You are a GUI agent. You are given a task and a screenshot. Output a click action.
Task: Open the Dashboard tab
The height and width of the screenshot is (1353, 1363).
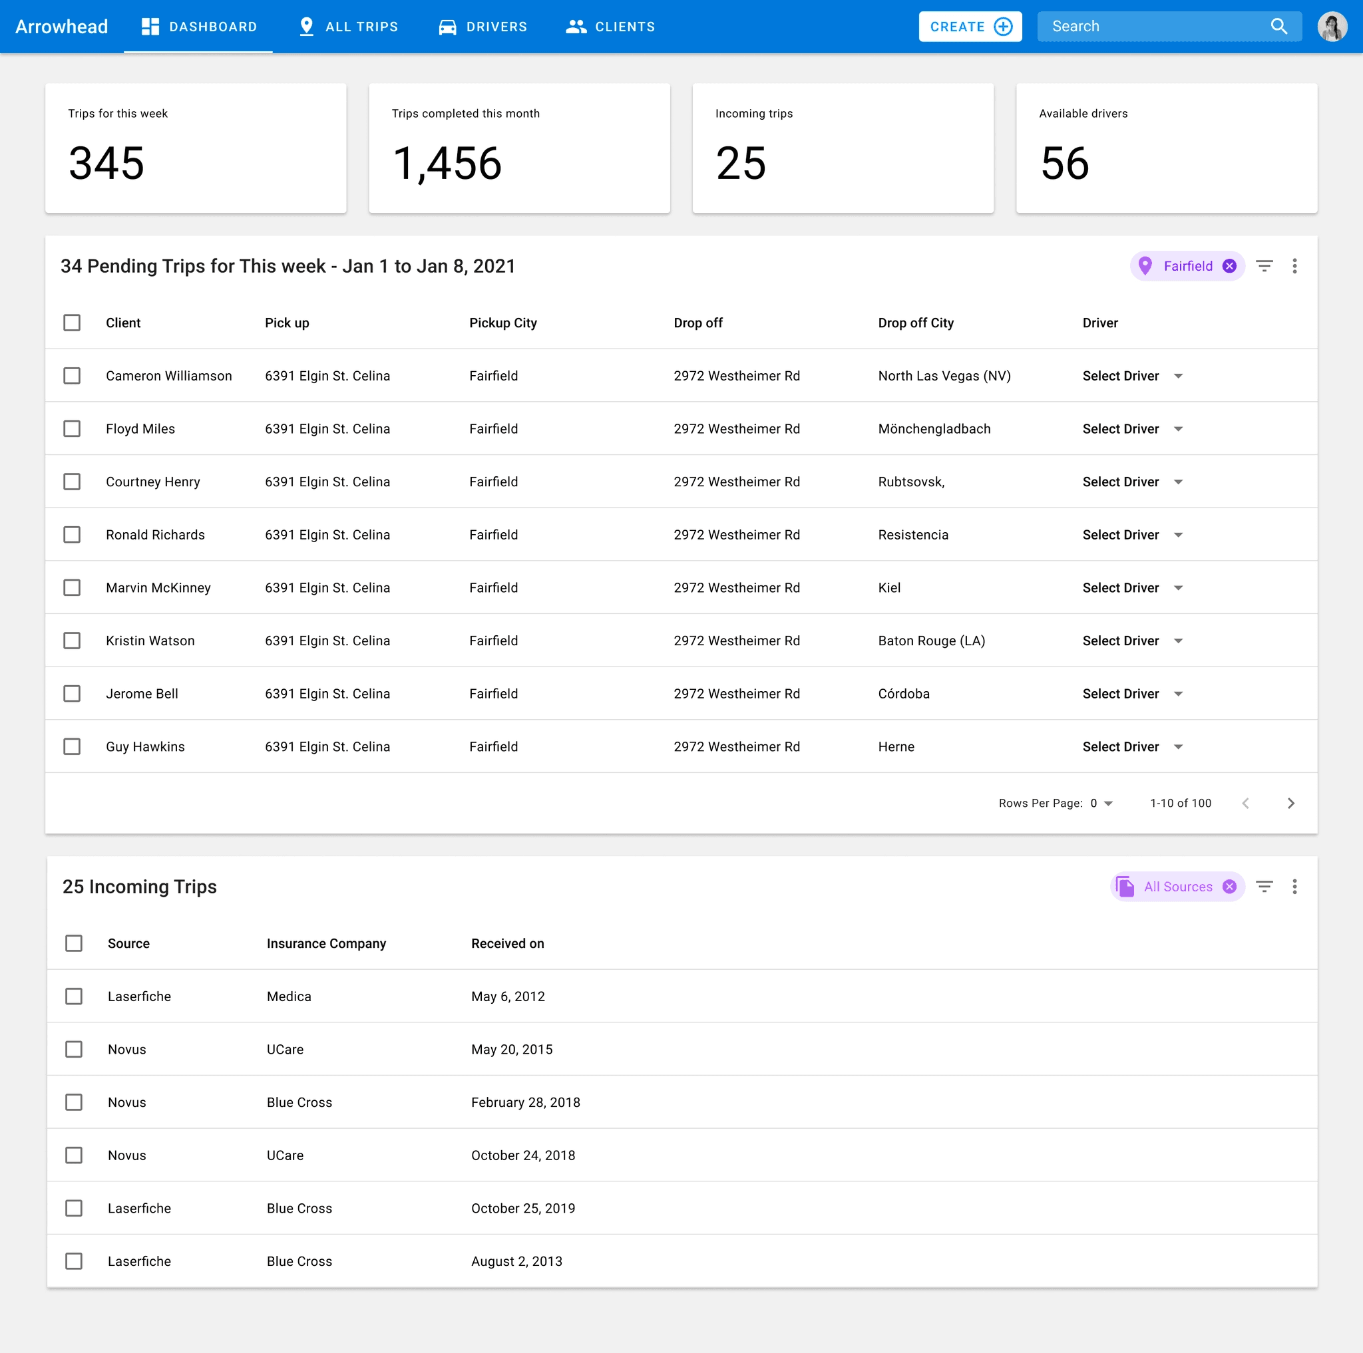198,27
